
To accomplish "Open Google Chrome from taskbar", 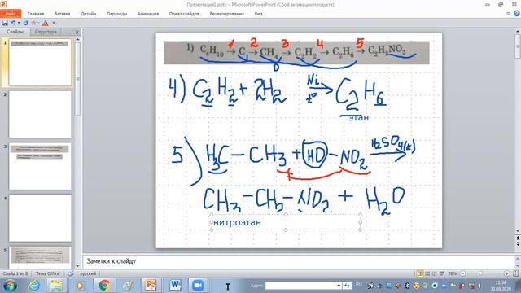I will click(x=104, y=286).
